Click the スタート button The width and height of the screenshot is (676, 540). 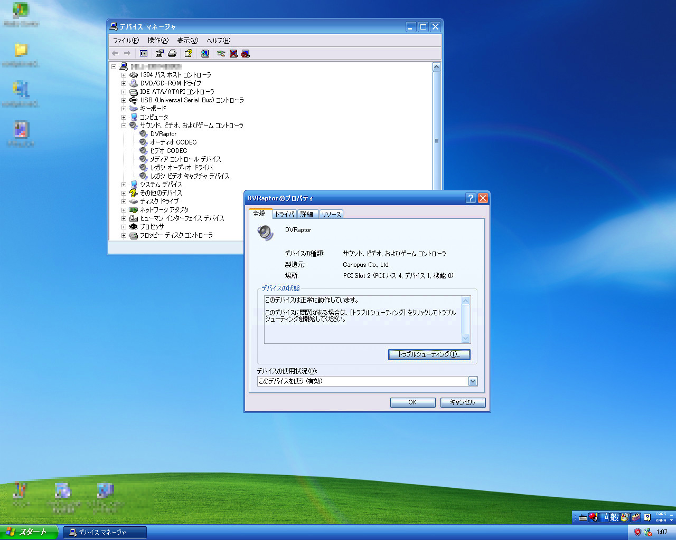pos(29,532)
